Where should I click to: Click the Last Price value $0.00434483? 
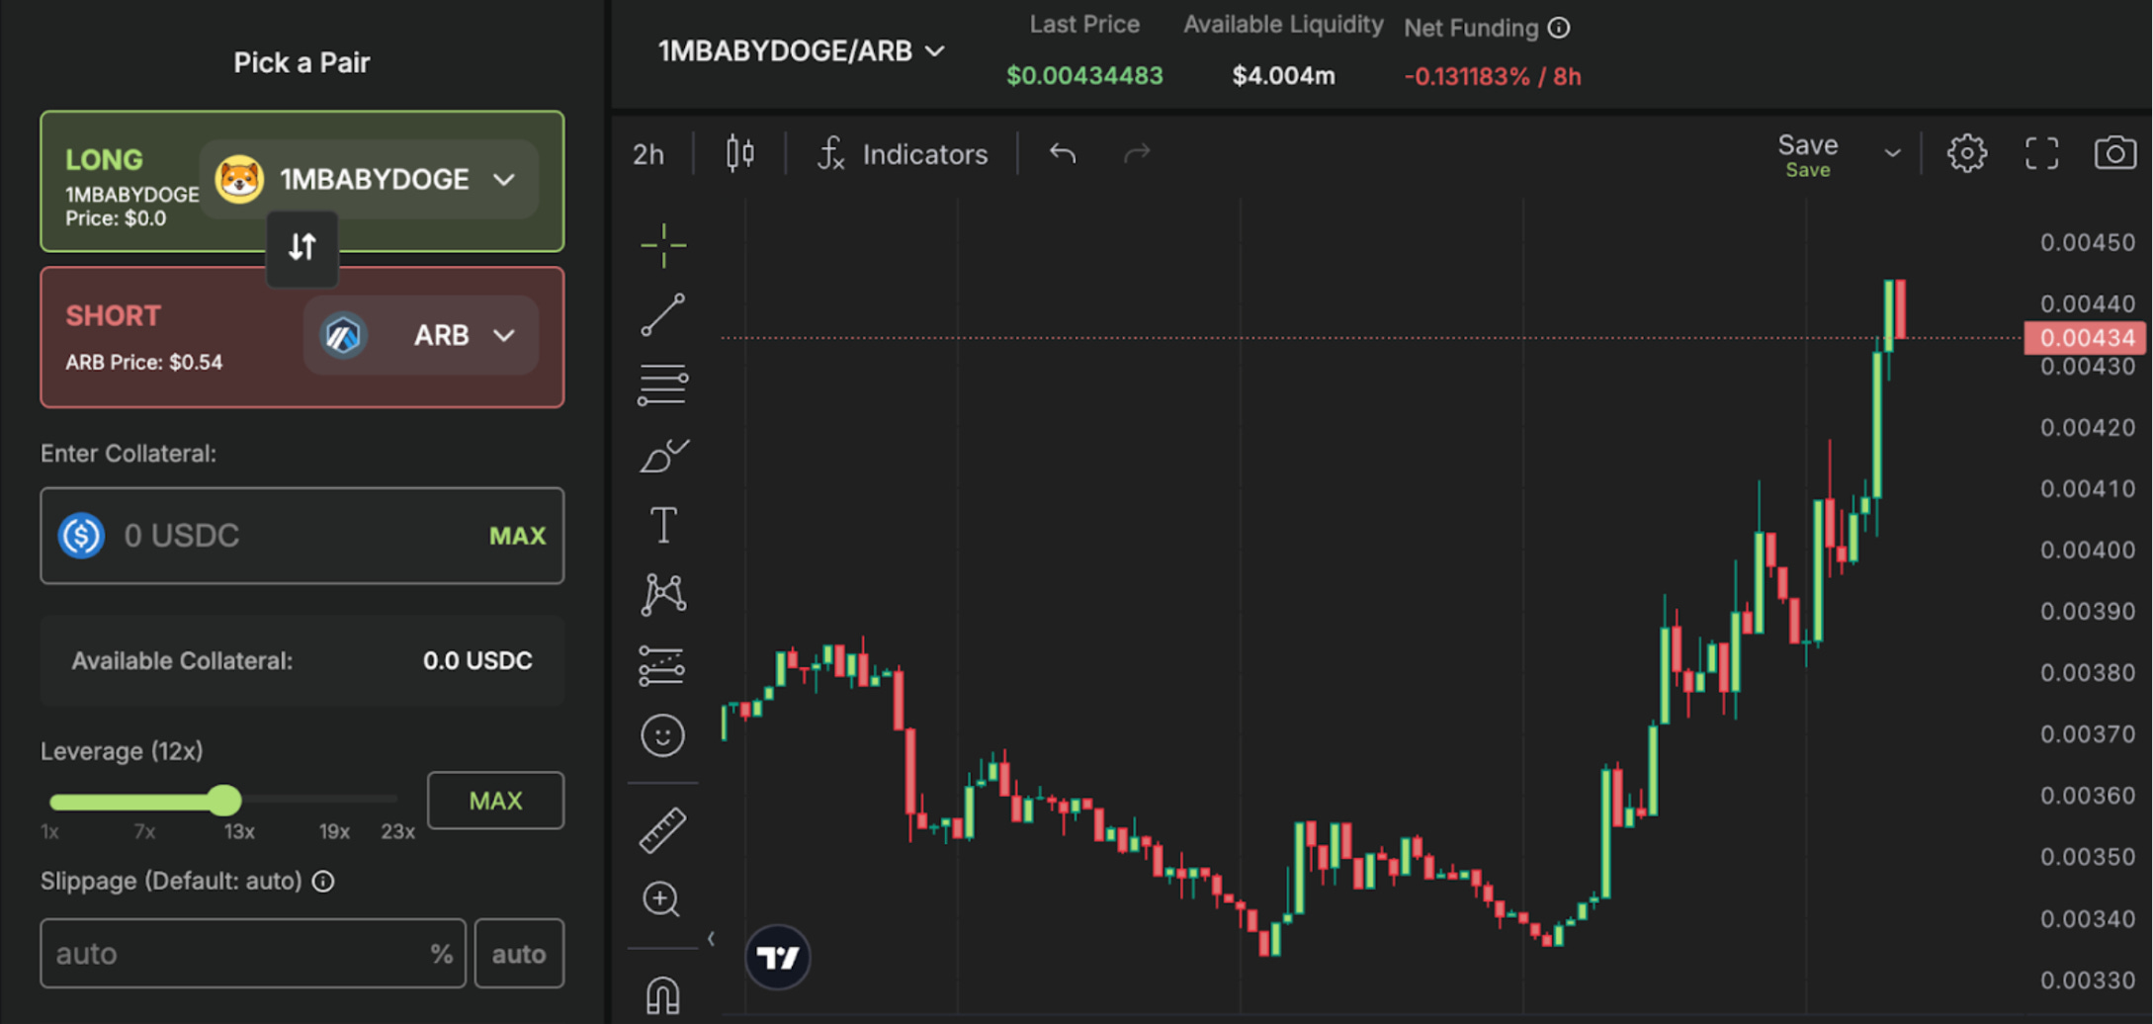1084,76
